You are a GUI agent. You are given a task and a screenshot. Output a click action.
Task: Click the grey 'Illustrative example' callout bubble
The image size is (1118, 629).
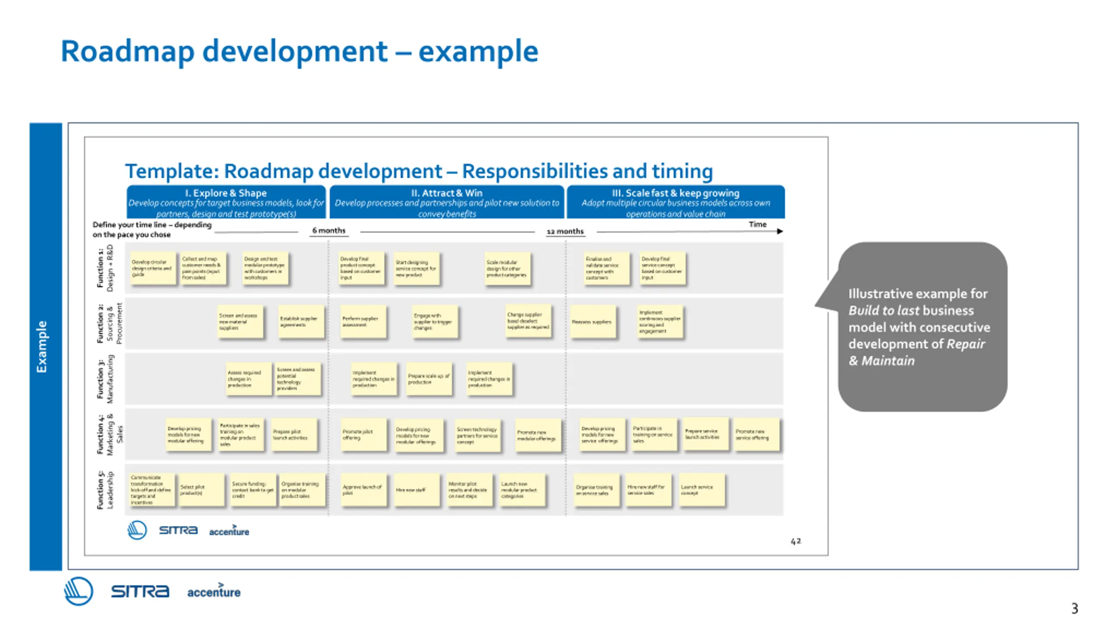pos(922,327)
